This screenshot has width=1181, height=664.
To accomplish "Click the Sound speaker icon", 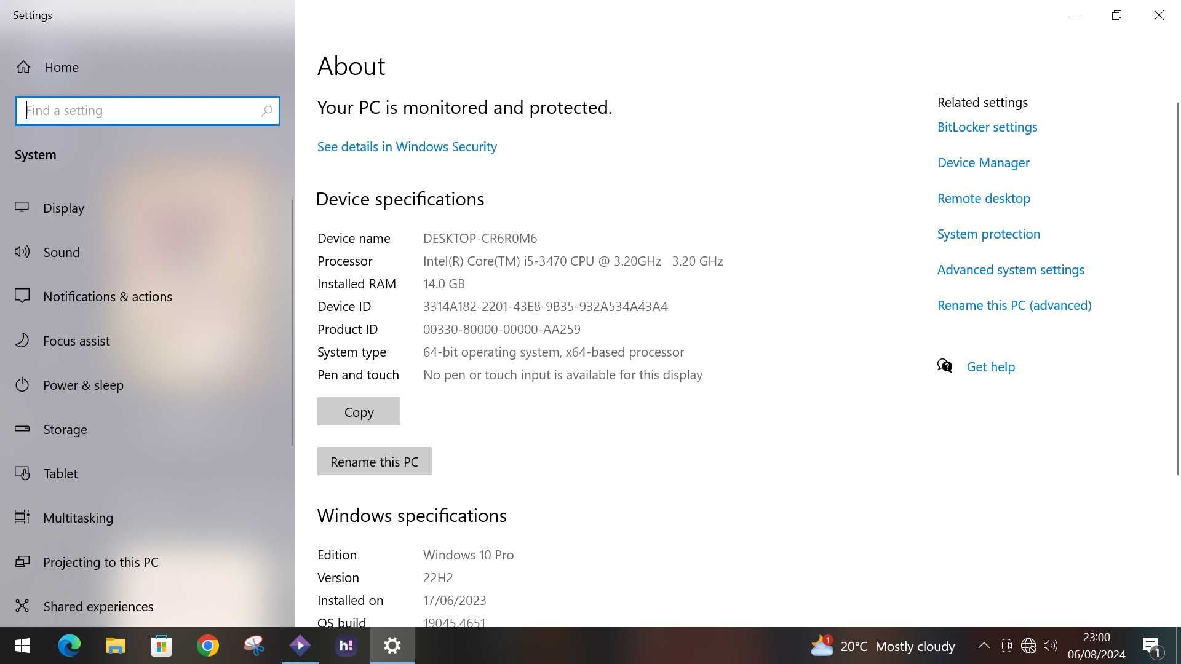I will pos(22,251).
